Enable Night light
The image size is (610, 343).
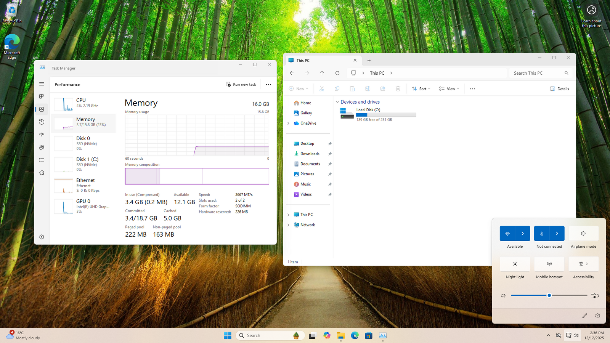(x=515, y=264)
